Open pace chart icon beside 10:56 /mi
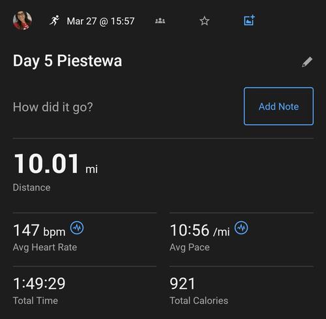The height and width of the screenshot is (319, 326). (241, 228)
